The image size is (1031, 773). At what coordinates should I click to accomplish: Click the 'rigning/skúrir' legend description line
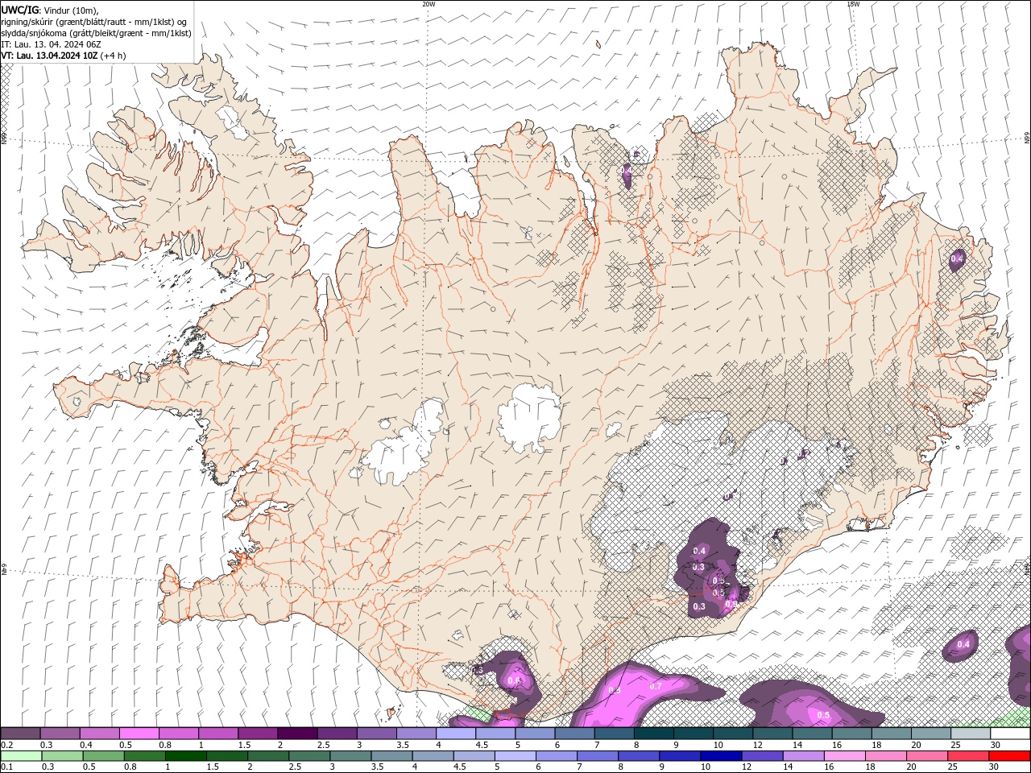(x=93, y=22)
